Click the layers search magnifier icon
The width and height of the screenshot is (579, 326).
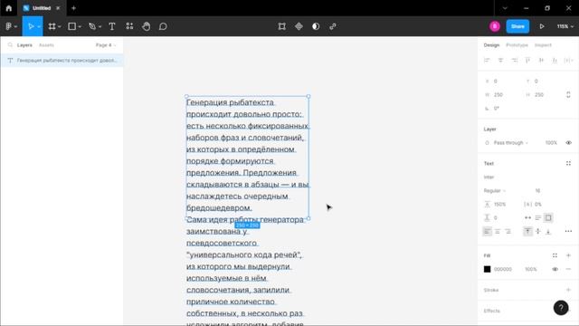point(10,45)
